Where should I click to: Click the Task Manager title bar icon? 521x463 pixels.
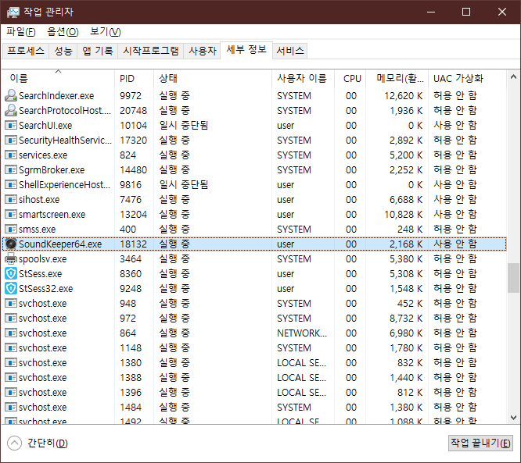(x=13, y=12)
